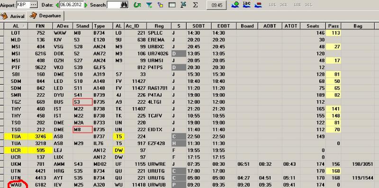379x188 pixels.
Task: Click the Search text box
Action: (113, 5)
